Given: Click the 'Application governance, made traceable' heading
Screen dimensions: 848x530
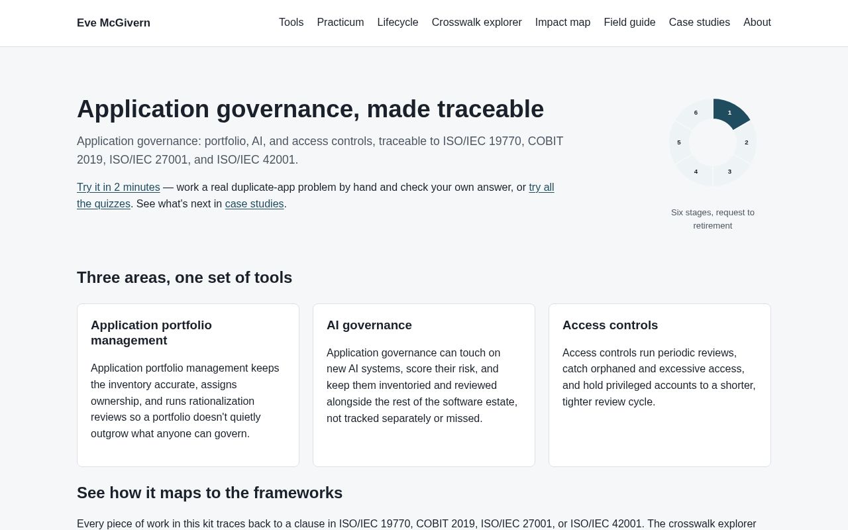Looking at the screenshot, I should (x=311, y=109).
